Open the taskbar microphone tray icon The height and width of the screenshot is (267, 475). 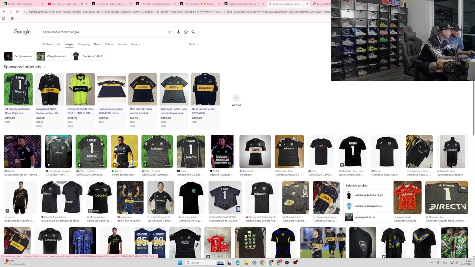(438, 263)
